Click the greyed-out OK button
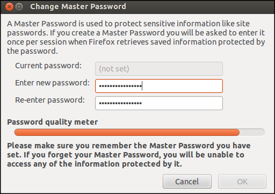Viewport: 275px width, 194px height. 242,182
